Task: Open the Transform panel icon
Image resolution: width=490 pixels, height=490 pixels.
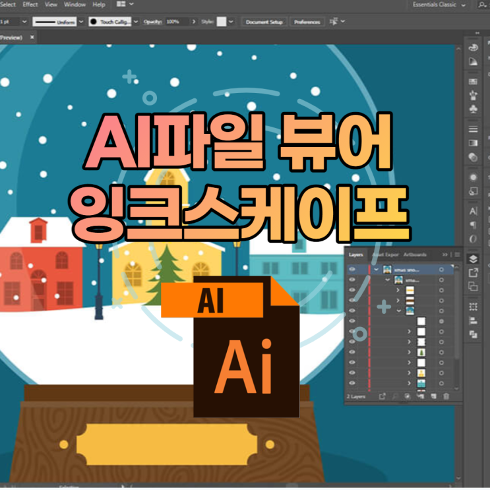Action: pos(473,307)
